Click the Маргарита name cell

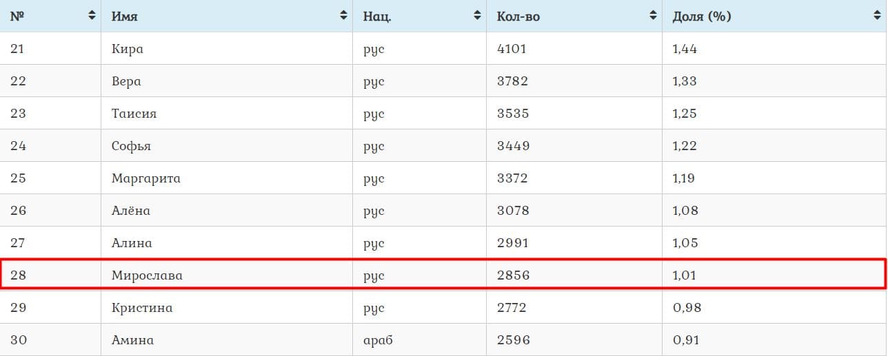[x=146, y=178]
